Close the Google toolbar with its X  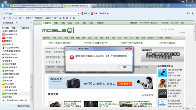coord(3,13)
